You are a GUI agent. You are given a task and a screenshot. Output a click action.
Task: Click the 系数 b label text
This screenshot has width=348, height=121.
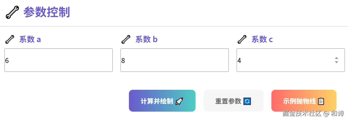tap(146, 40)
